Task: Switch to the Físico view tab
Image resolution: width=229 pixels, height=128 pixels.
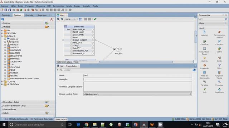Action: click(75, 62)
